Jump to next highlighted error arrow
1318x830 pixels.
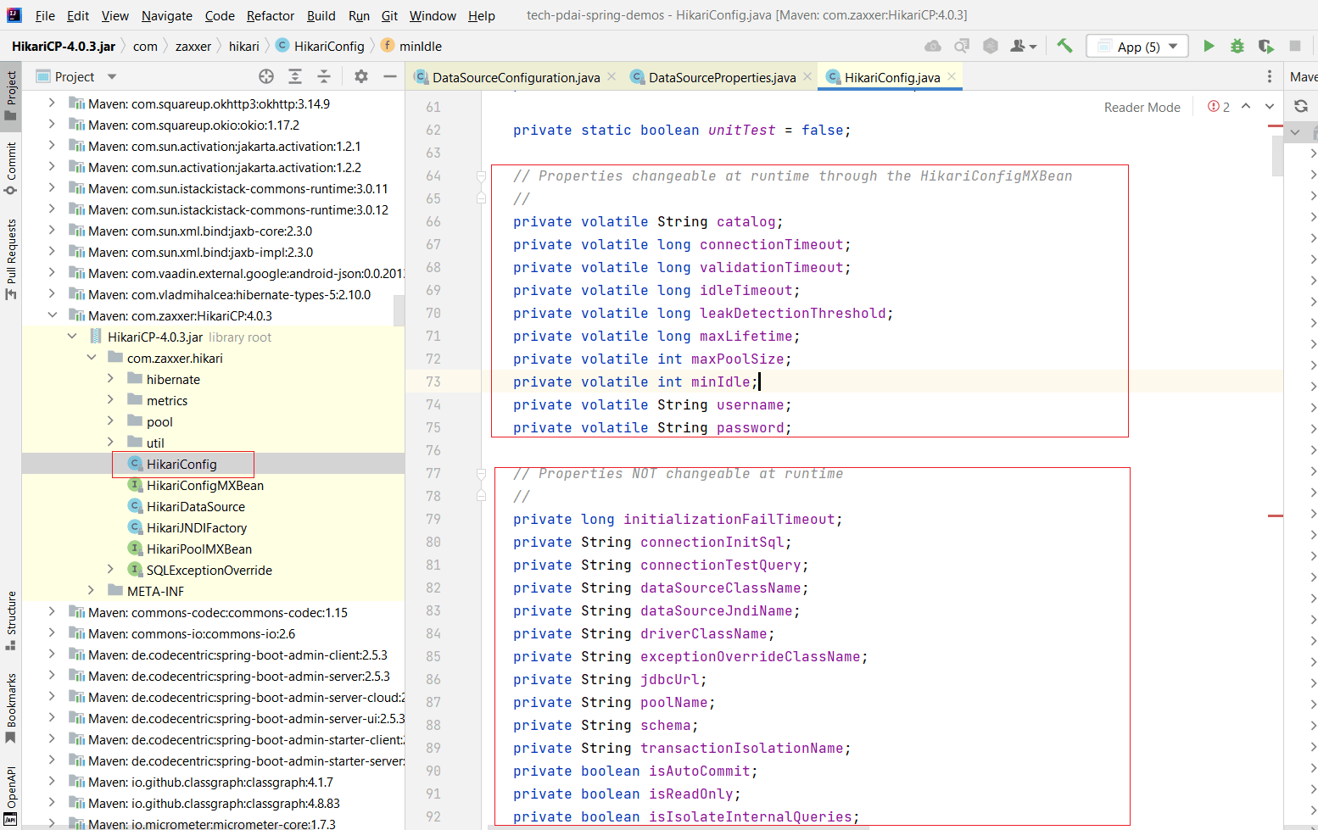point(1269,106)
